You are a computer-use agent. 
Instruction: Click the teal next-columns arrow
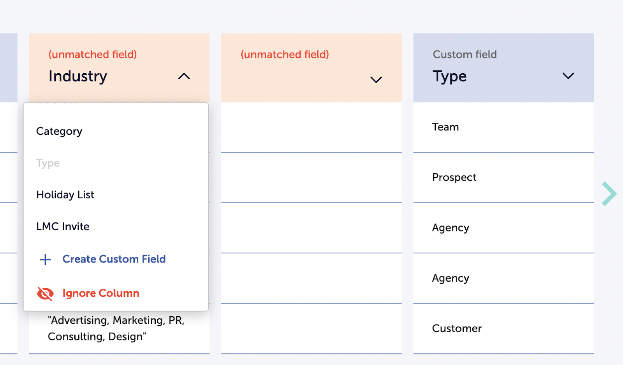coord(609,194)
